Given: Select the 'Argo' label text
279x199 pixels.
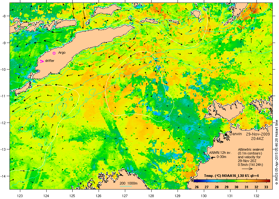Looking at the screenshot, I should 62,53.
